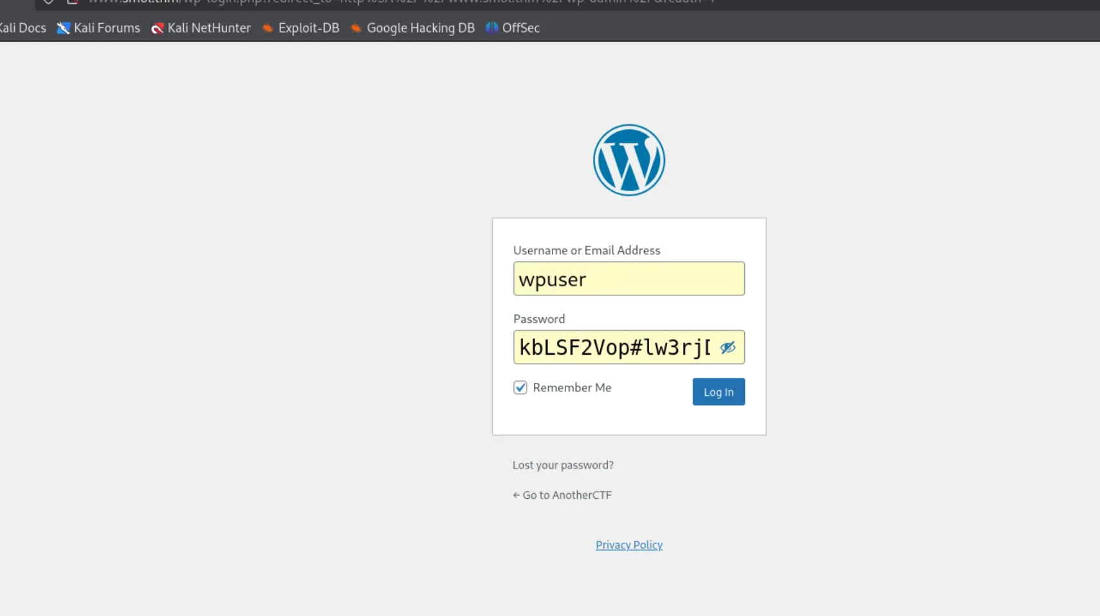Image resolution: width=1100 pixels, height=616 pixels.
Task: Click the Log In button
Action: tap(719, 392)
